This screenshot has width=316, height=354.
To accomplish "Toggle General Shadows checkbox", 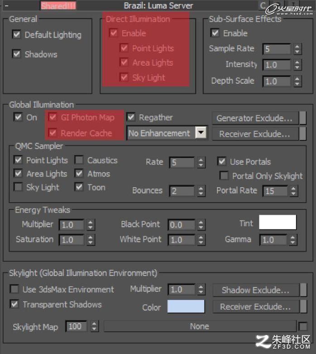I will point(16,54).
